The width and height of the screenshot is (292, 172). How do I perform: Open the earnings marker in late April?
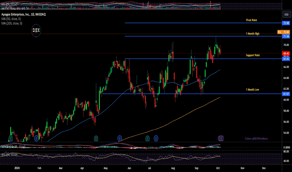tap(96, 138)
